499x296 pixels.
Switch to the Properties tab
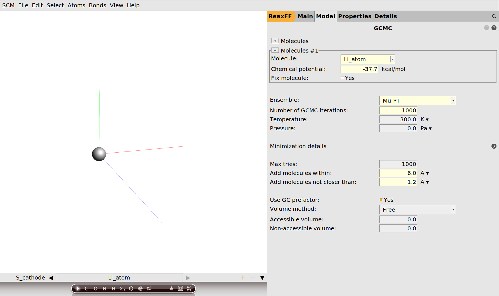tap(355, 16)
